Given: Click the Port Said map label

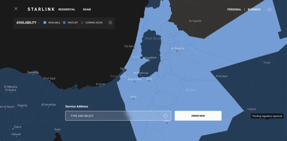Looking at the screenshot, I should 49,78.
